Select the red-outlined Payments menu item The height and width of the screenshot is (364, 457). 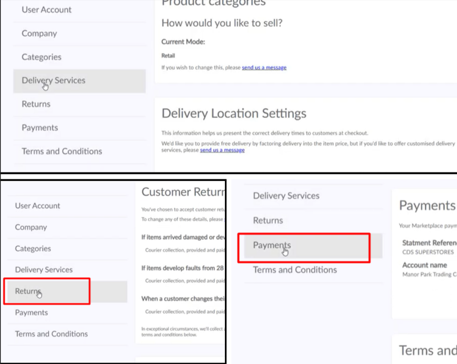coord(304,248)
